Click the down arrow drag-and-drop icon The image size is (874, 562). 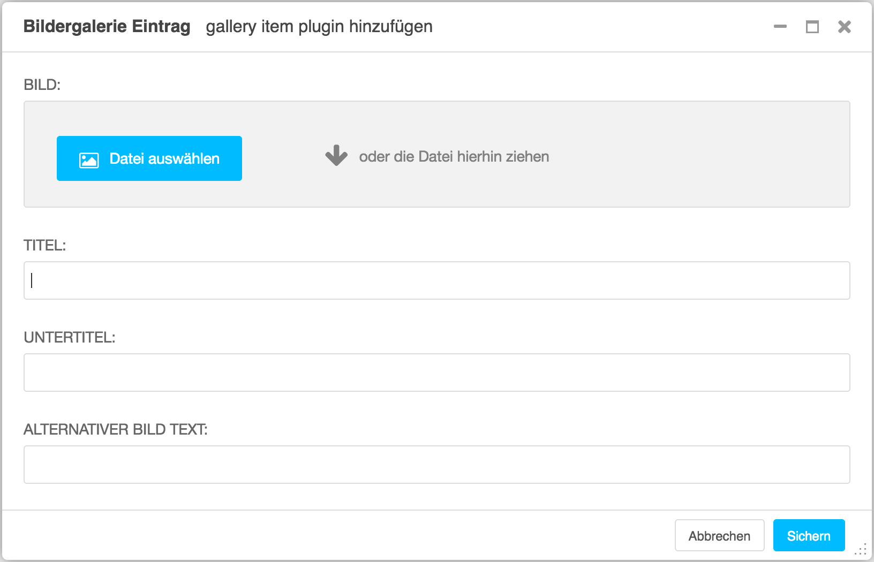(336, 156)
